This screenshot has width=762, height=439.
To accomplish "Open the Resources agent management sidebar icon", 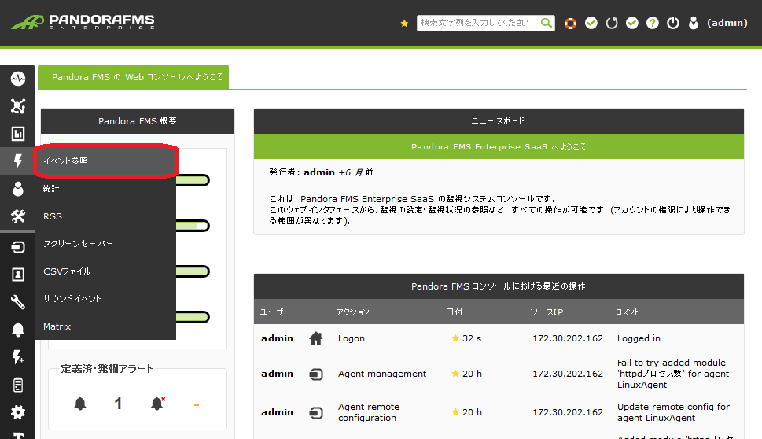I will coord(17,247).
